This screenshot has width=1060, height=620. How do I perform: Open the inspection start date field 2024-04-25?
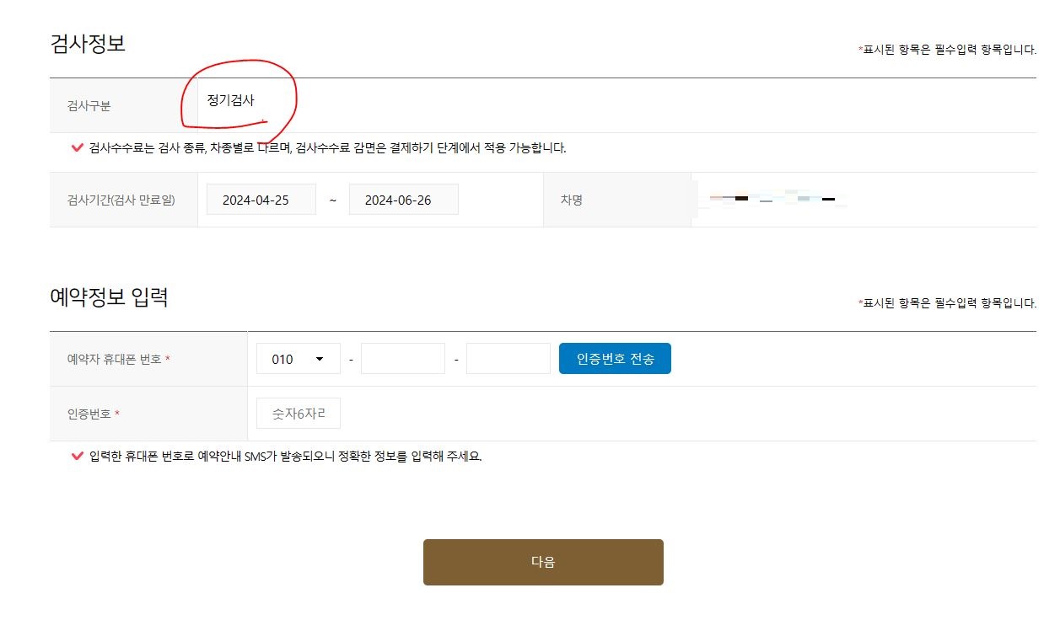261,199
